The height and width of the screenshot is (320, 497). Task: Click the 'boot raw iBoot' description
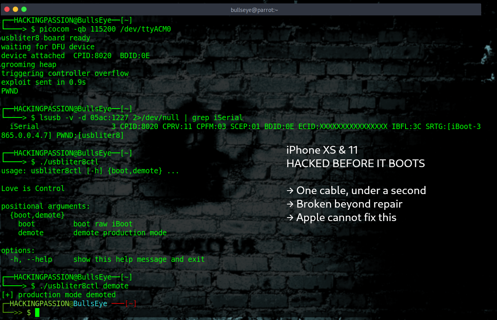103,224
